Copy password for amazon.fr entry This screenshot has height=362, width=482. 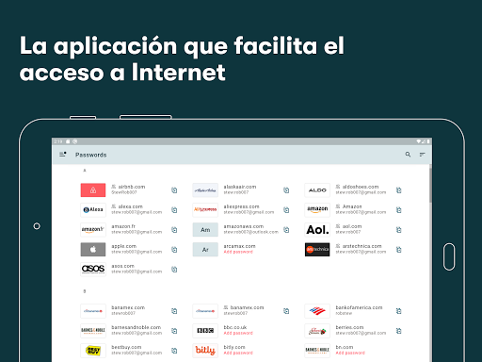tap(174, 230)
